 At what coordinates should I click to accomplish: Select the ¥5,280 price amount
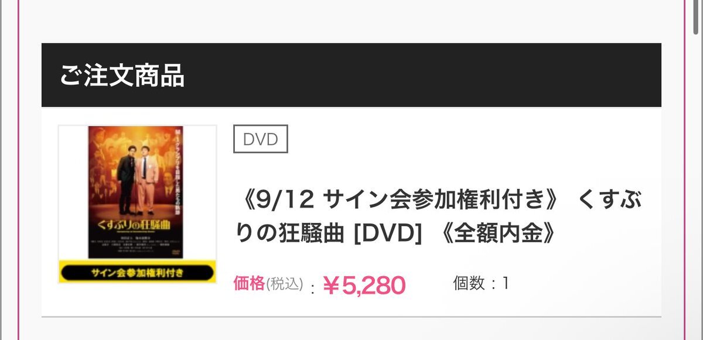364,285
